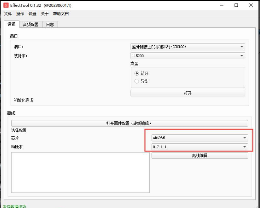The image size is (260, 208).
Task: Close the EffectTool window
Action: point(251,5)
